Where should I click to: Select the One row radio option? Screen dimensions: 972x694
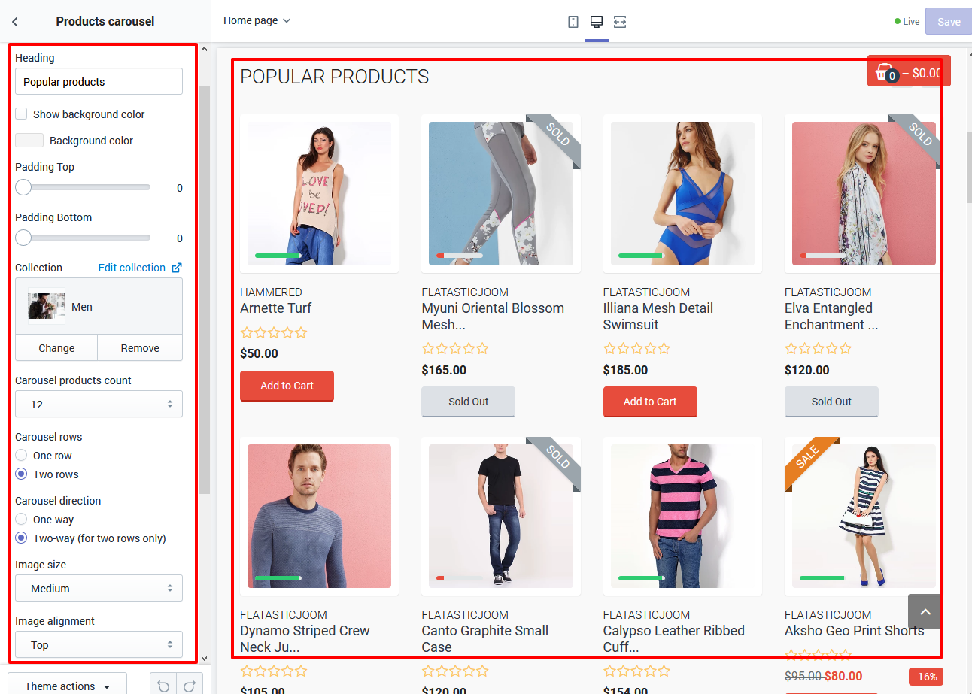coord(22,456)
